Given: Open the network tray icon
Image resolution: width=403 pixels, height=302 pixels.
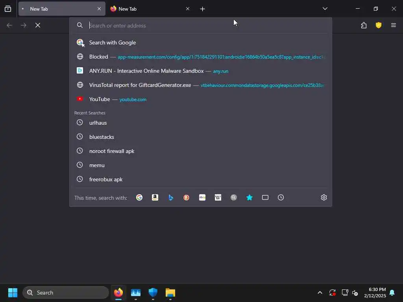Looking at the screenshot, I should click(345, 293).
